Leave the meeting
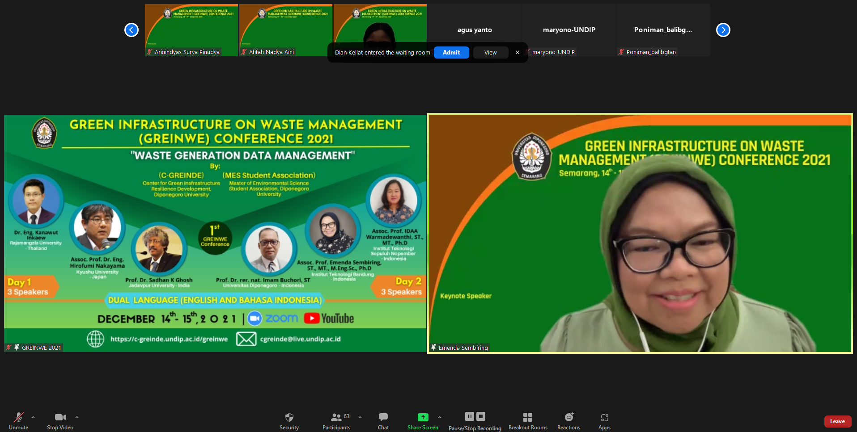Screen dimensions: 857x432 coord(837,421)
